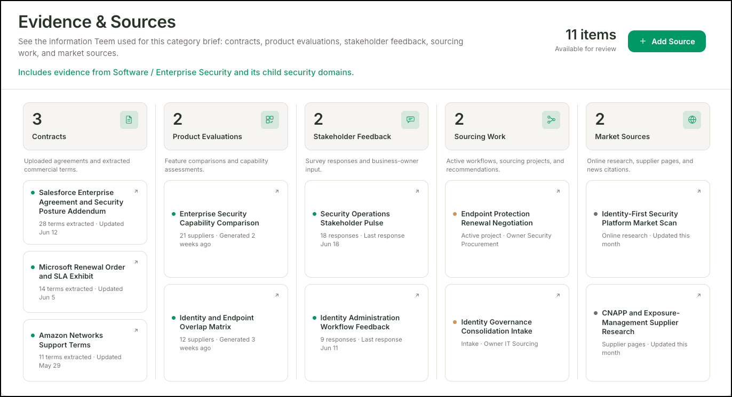Open Salesforce Enterprise Agreement via arrow icon
The image size is (732, 397).
pos(136,191)
